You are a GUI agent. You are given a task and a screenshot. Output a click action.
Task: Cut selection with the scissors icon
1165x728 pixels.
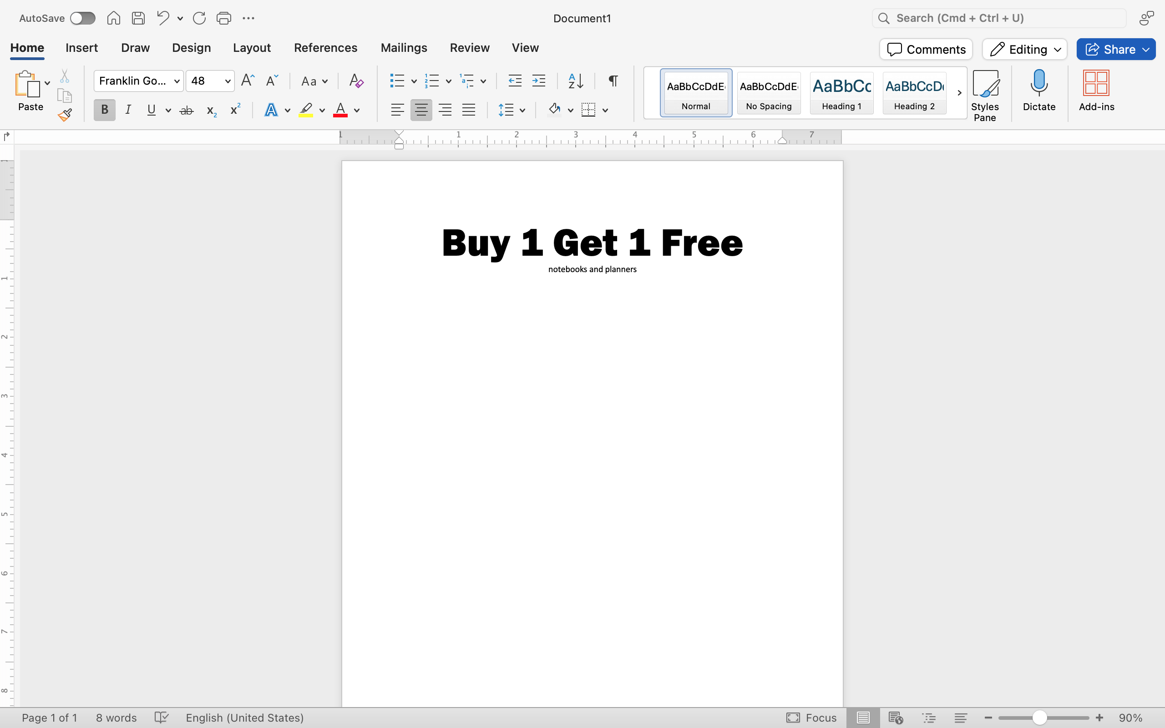[65, 76]
